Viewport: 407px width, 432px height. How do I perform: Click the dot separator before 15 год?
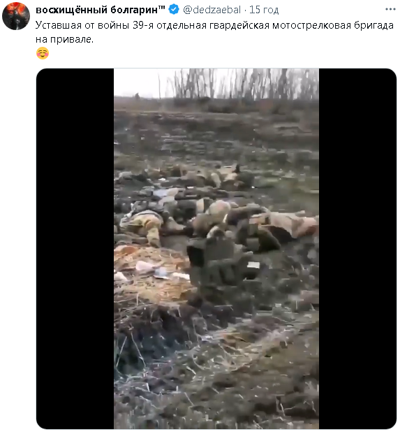245,10
